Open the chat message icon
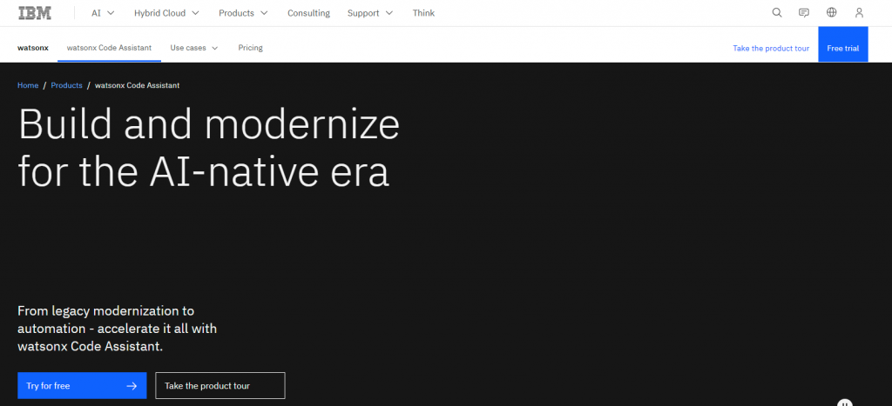 point(804,13)
